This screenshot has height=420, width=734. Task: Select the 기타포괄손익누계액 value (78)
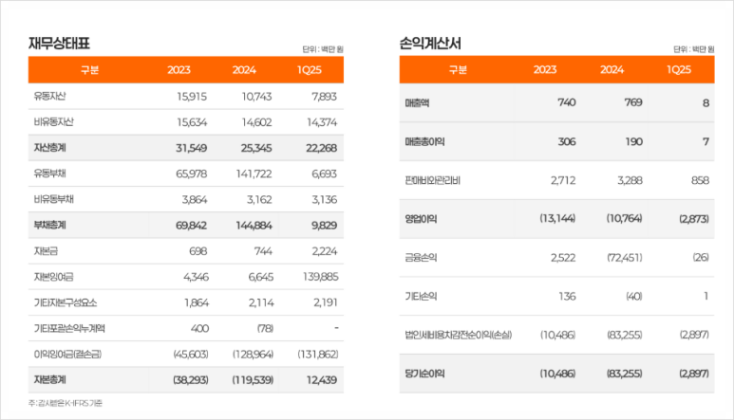coord(266,328)
